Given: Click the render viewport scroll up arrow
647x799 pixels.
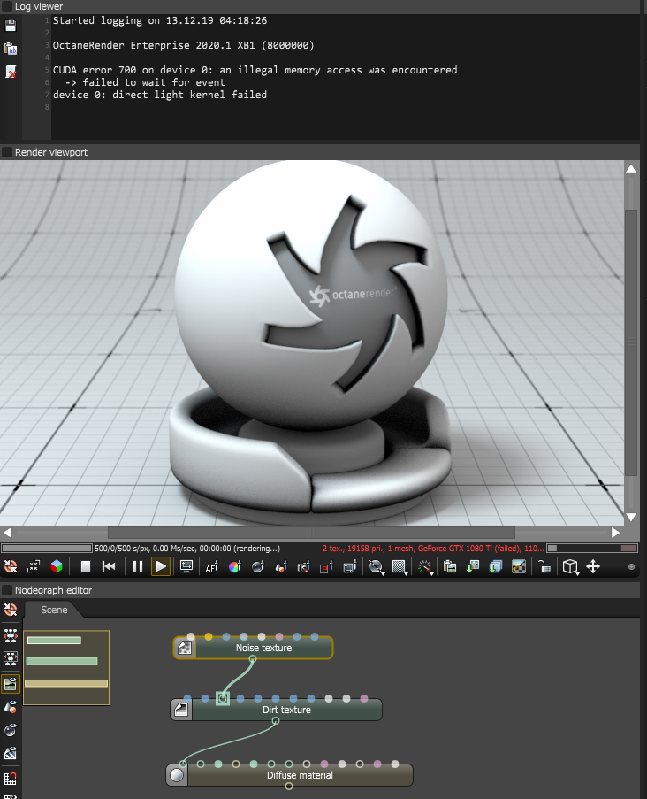Looking at the screenshot, I should tap(631, 169).
